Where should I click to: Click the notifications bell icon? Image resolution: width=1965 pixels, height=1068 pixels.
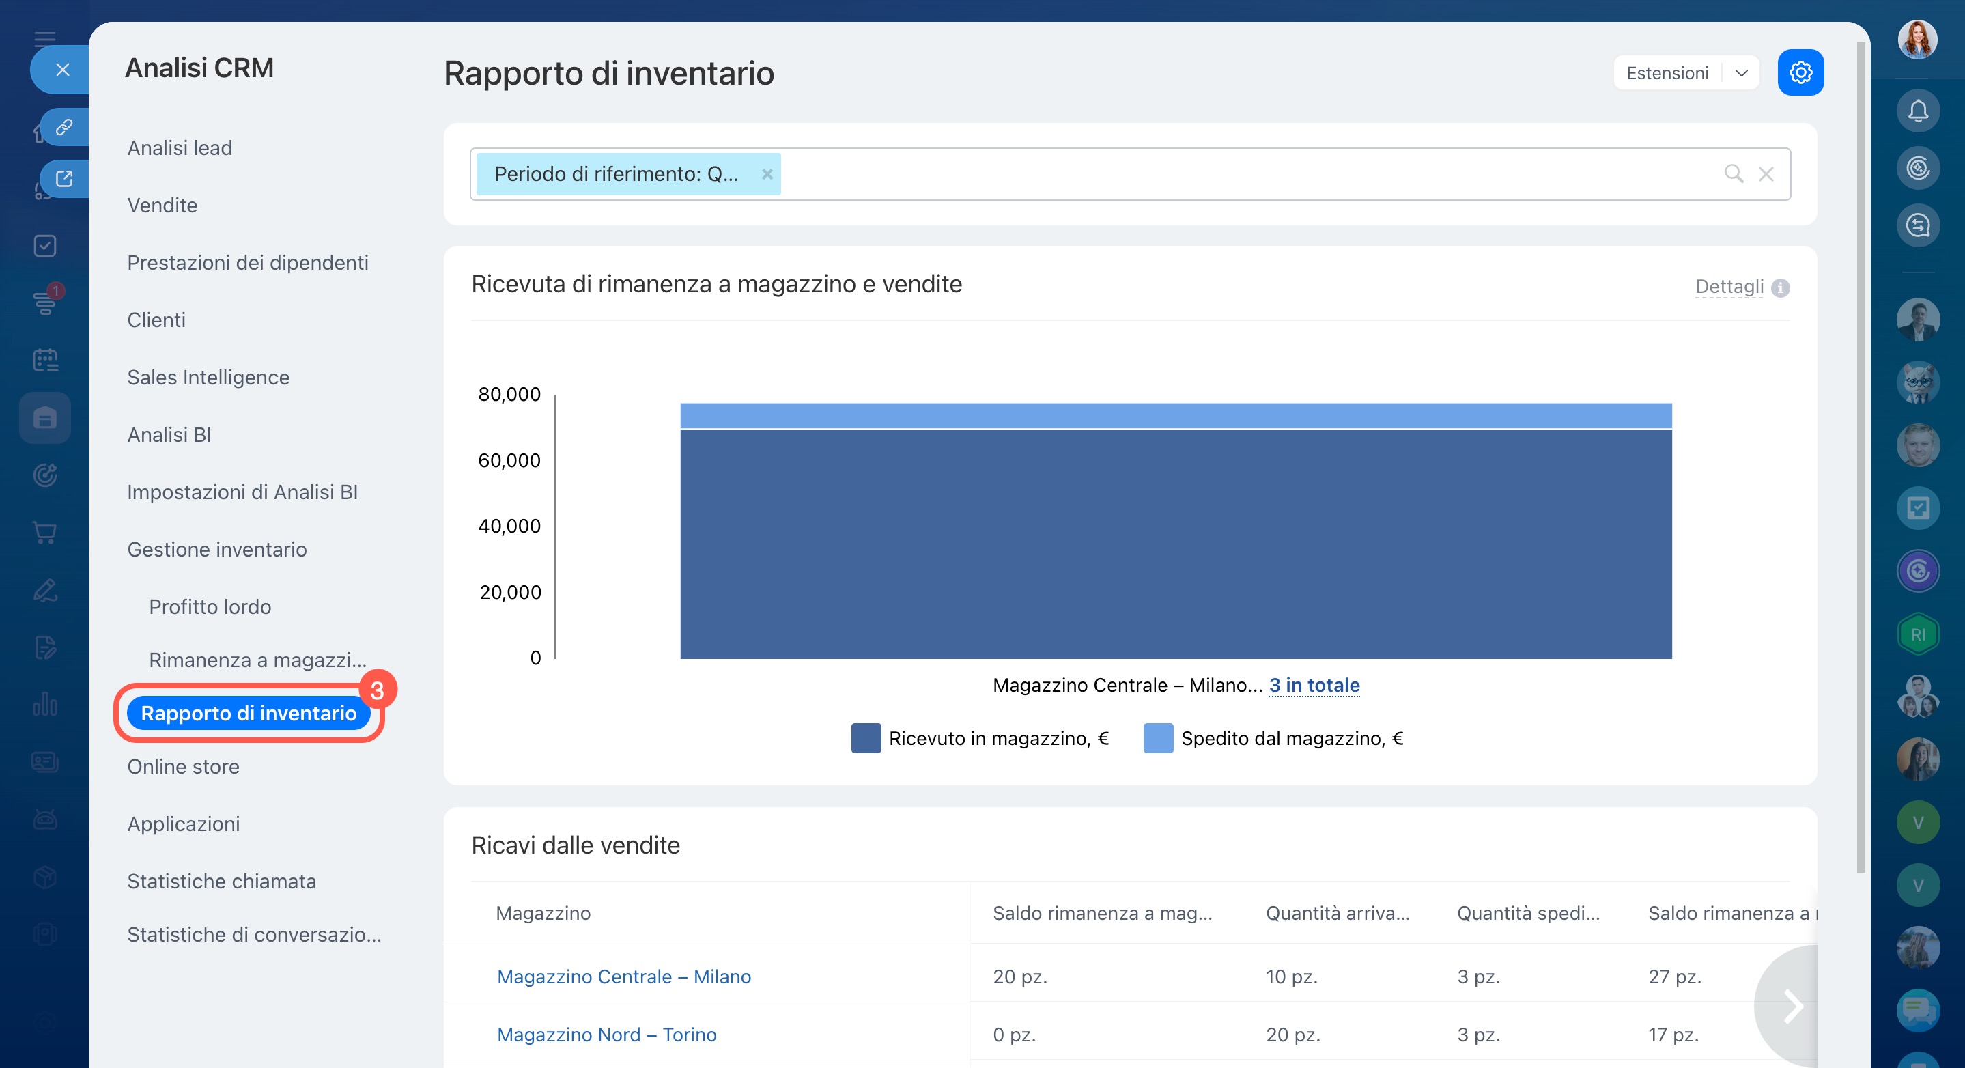[1917, 111]
